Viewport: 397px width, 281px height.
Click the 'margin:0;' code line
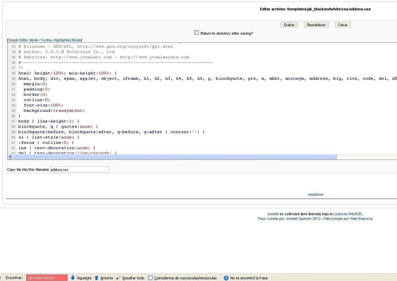[x=35, y=84]
